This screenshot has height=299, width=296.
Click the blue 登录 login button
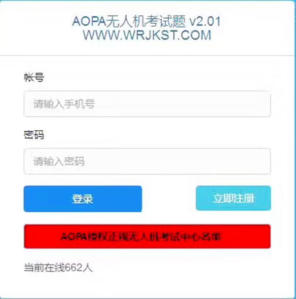82,199
